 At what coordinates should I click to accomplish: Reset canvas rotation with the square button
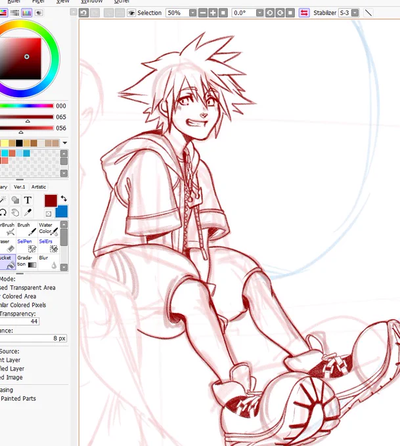[x=290, y=13]
